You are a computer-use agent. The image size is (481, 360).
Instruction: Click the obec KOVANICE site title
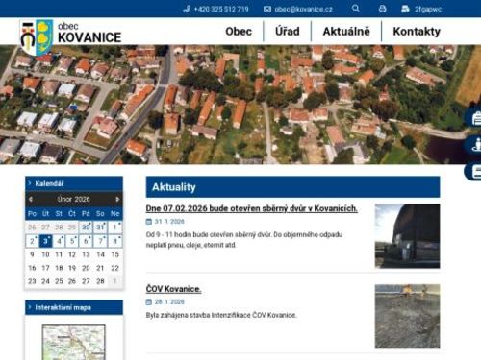click(89, 33)
